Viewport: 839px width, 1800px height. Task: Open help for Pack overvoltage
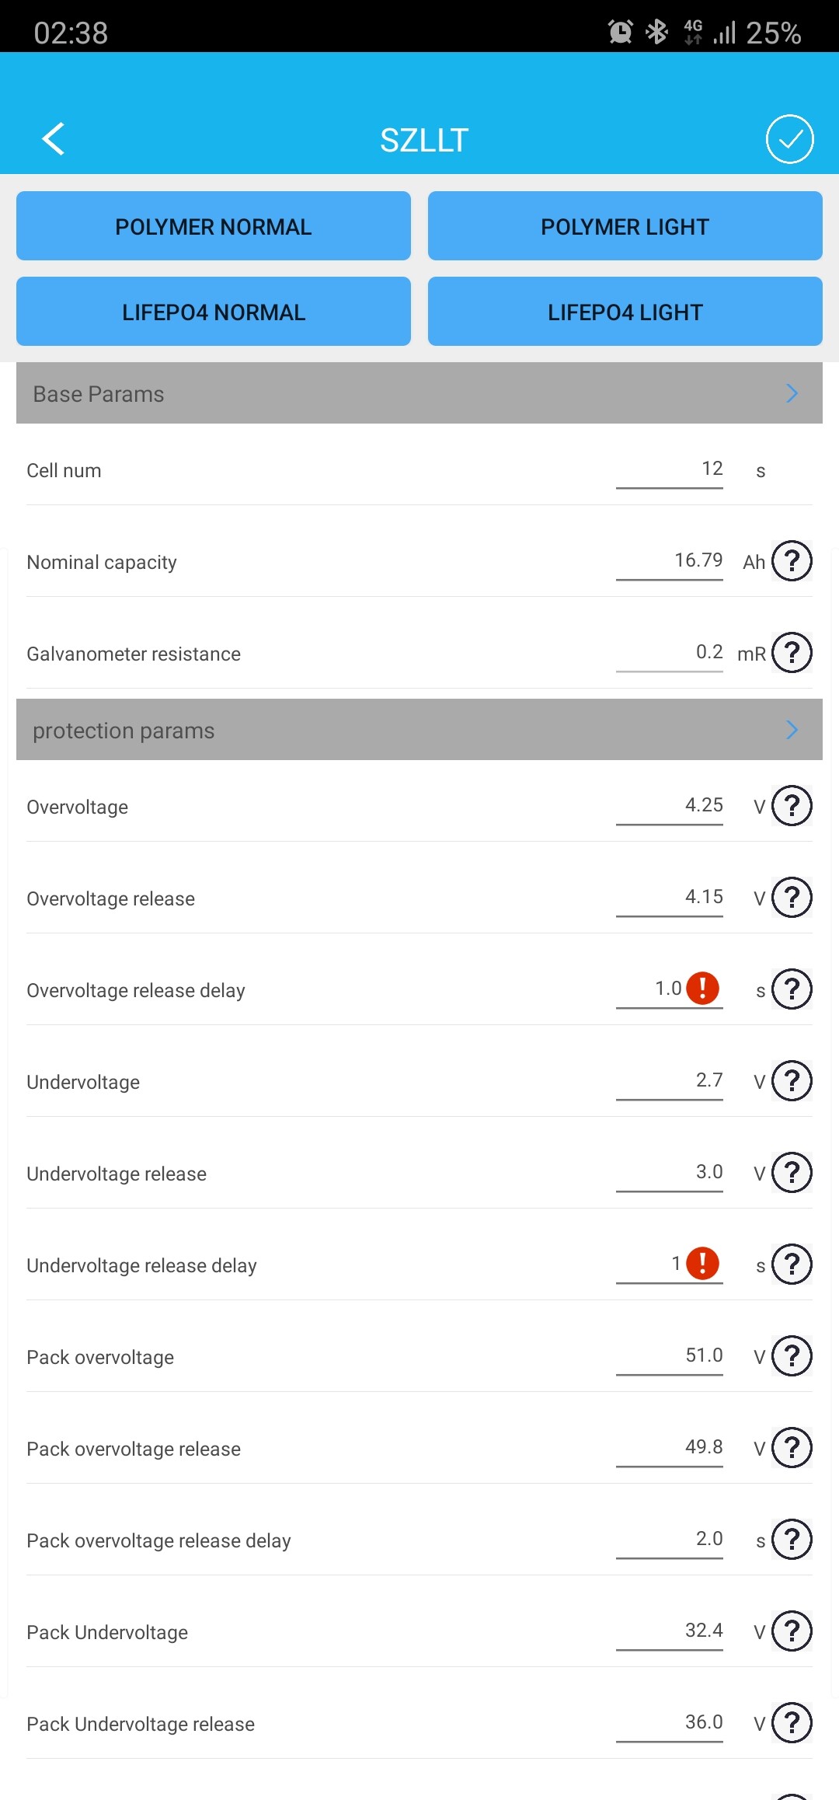tap(792, 1356)
